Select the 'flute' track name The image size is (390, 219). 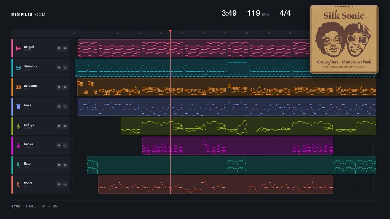pyautogui.click(x=27, y=164)
